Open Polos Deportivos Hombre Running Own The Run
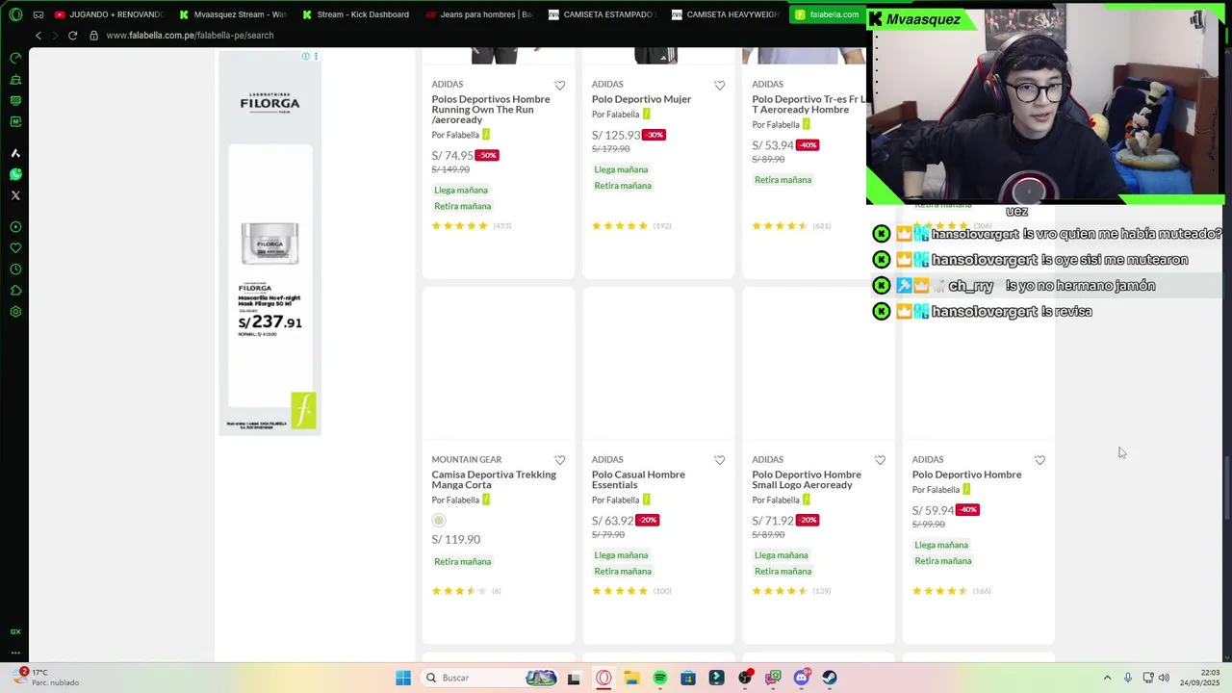This screenshot has width=1232, height=693. [x=491, y=109]
